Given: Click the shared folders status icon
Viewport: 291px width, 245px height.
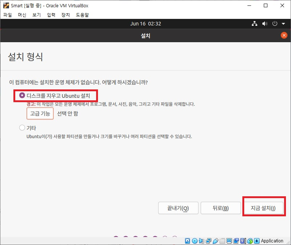Looking at the screenshot, I should point(222,241).
